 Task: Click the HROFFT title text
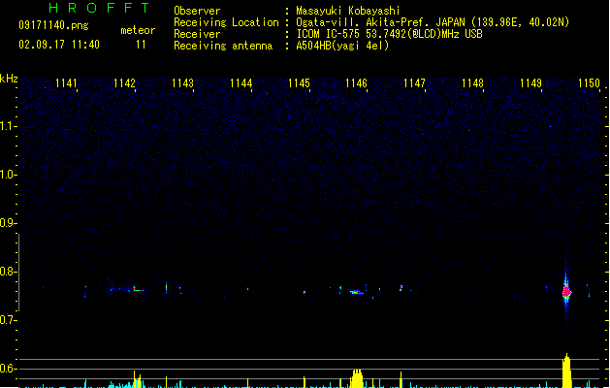[100, 8]
